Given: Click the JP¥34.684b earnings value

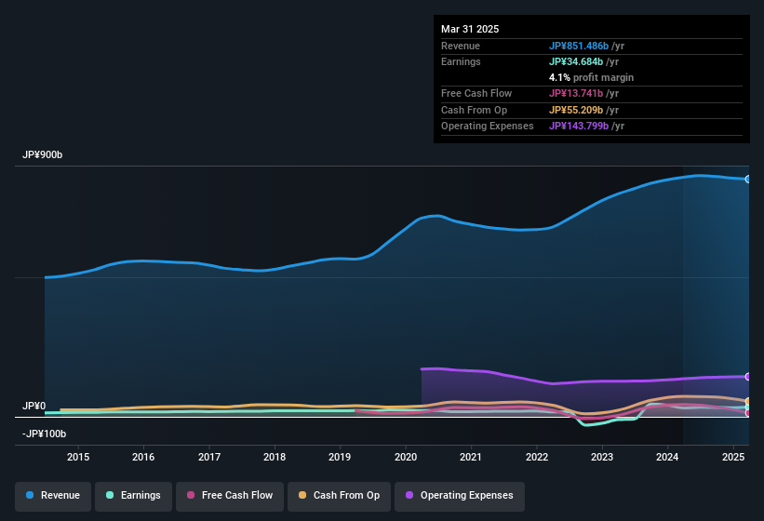Looking at the screenshot, I should (576, 61).
